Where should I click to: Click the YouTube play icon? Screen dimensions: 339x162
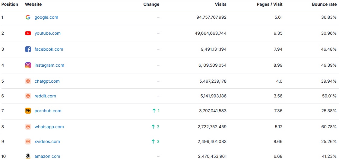28,33
